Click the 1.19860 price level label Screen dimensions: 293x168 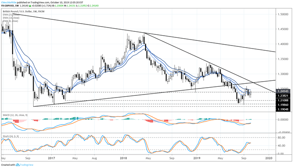point(283,105)
